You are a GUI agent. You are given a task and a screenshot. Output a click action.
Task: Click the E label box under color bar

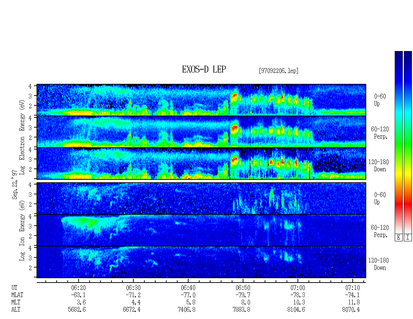[x=398, y=238]
